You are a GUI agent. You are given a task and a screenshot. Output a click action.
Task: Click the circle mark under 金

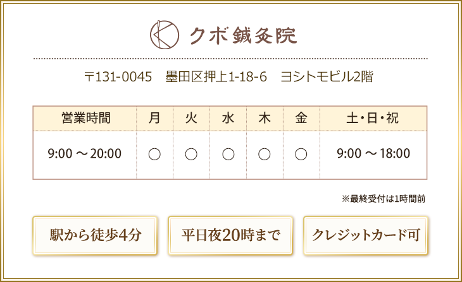coord(301,154)
